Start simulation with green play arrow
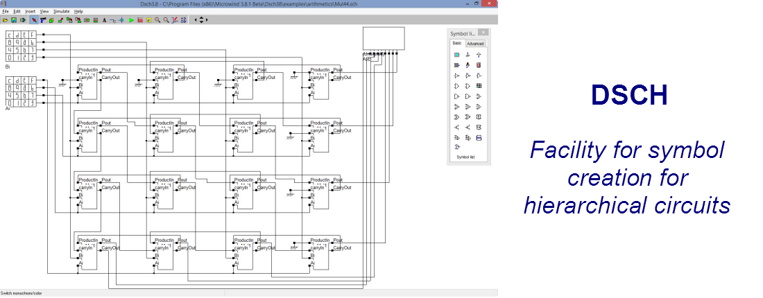 (x=131, y=20)
